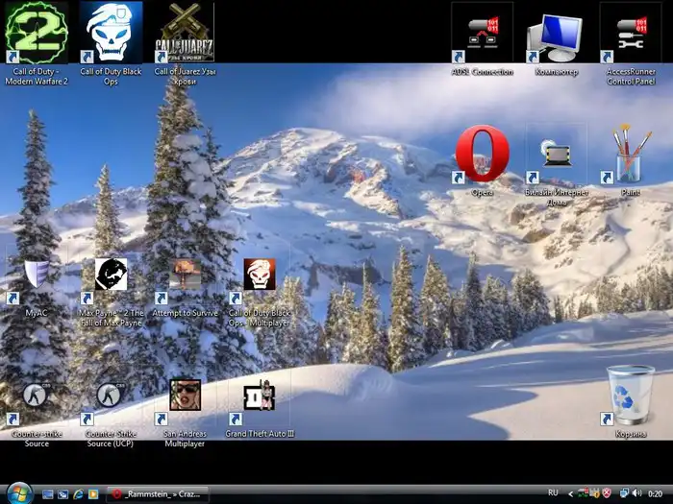The height and width of the screenshot is (504, 673).
Task: Open Call of Duty Black Ops Multiplayer
Action: (x=259, y=276)
